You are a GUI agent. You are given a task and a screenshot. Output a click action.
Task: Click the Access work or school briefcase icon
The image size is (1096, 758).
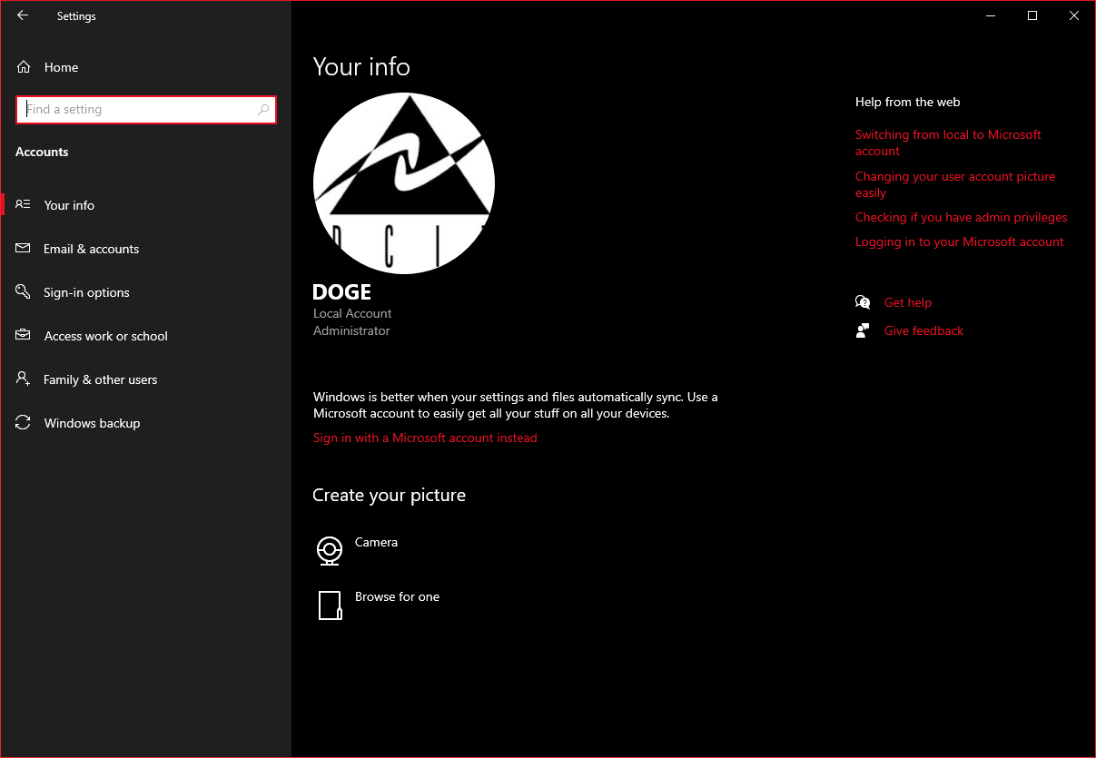click(24, 336)
